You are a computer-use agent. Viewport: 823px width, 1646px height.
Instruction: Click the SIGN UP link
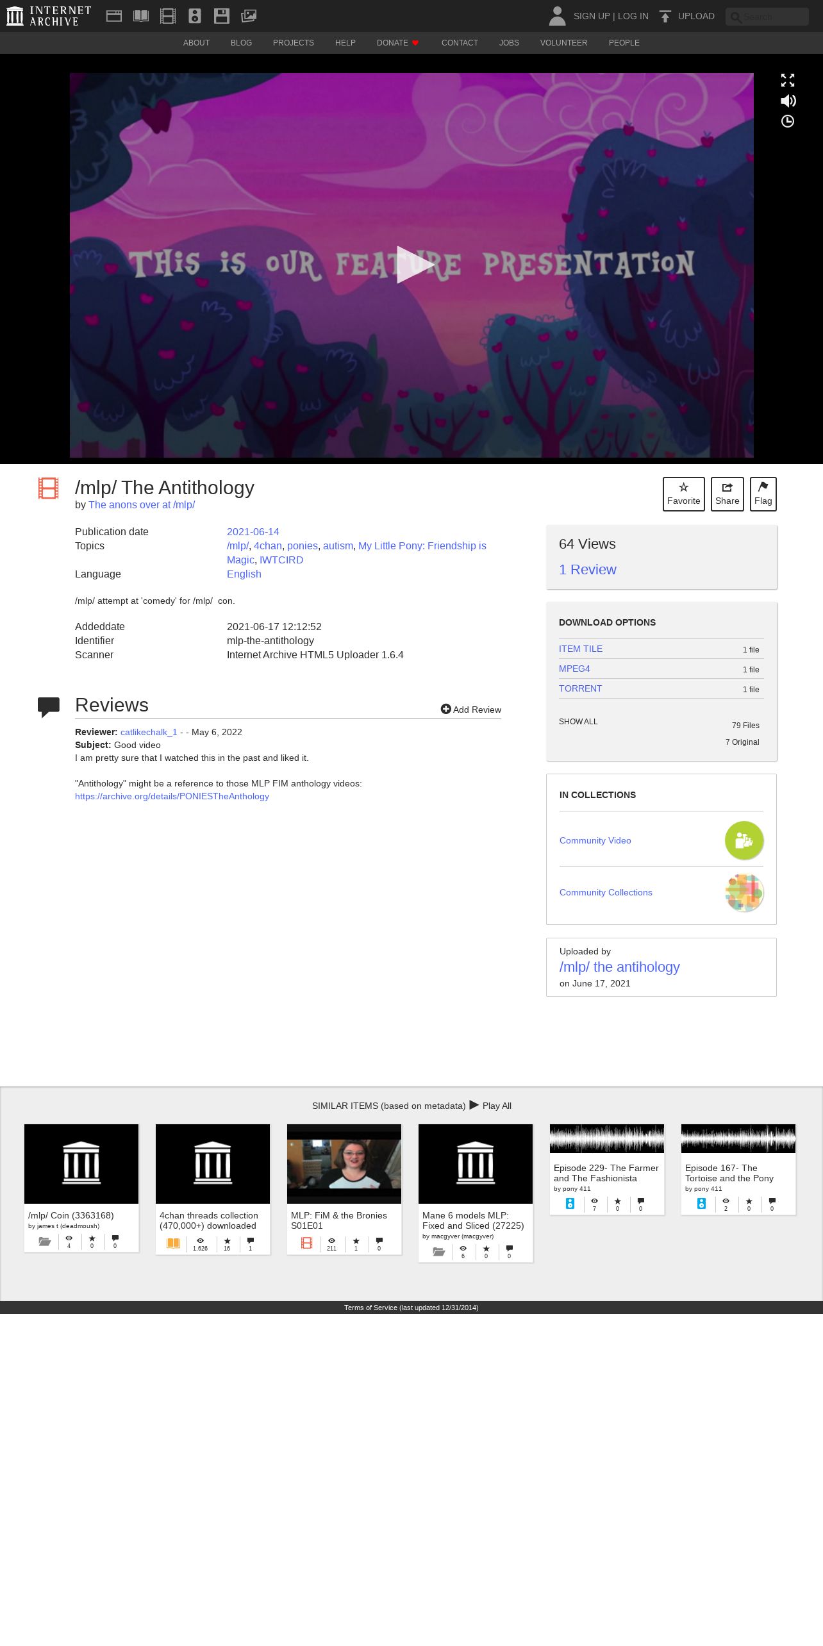pyautogui.click(x=592, y=16)
